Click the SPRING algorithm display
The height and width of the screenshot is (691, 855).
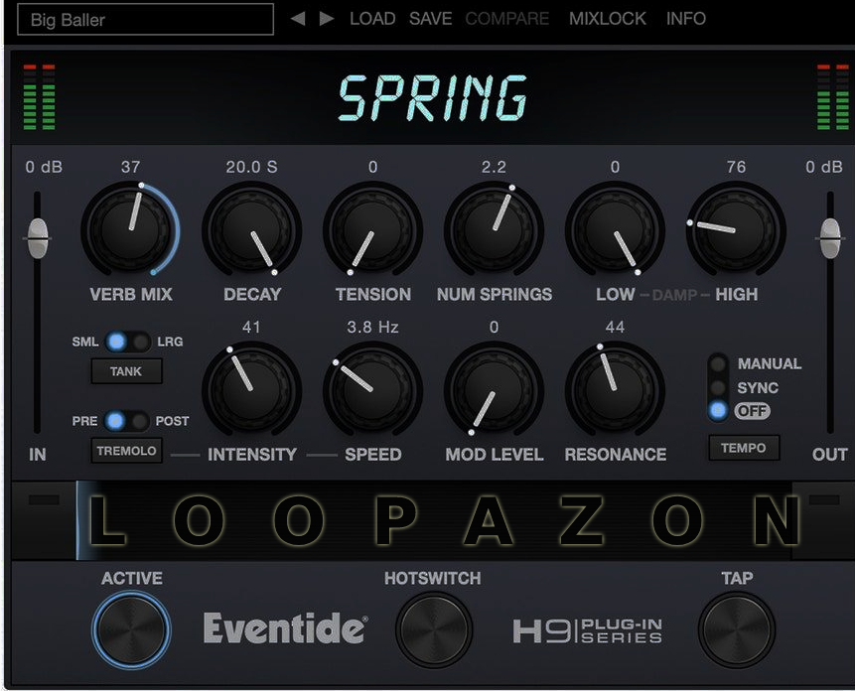pos(432,98)
